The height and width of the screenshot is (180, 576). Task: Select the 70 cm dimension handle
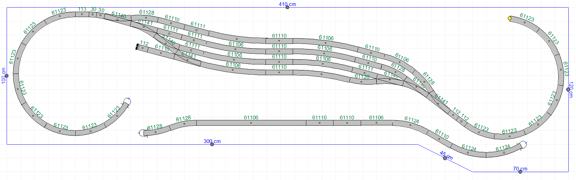pos(520,172)
